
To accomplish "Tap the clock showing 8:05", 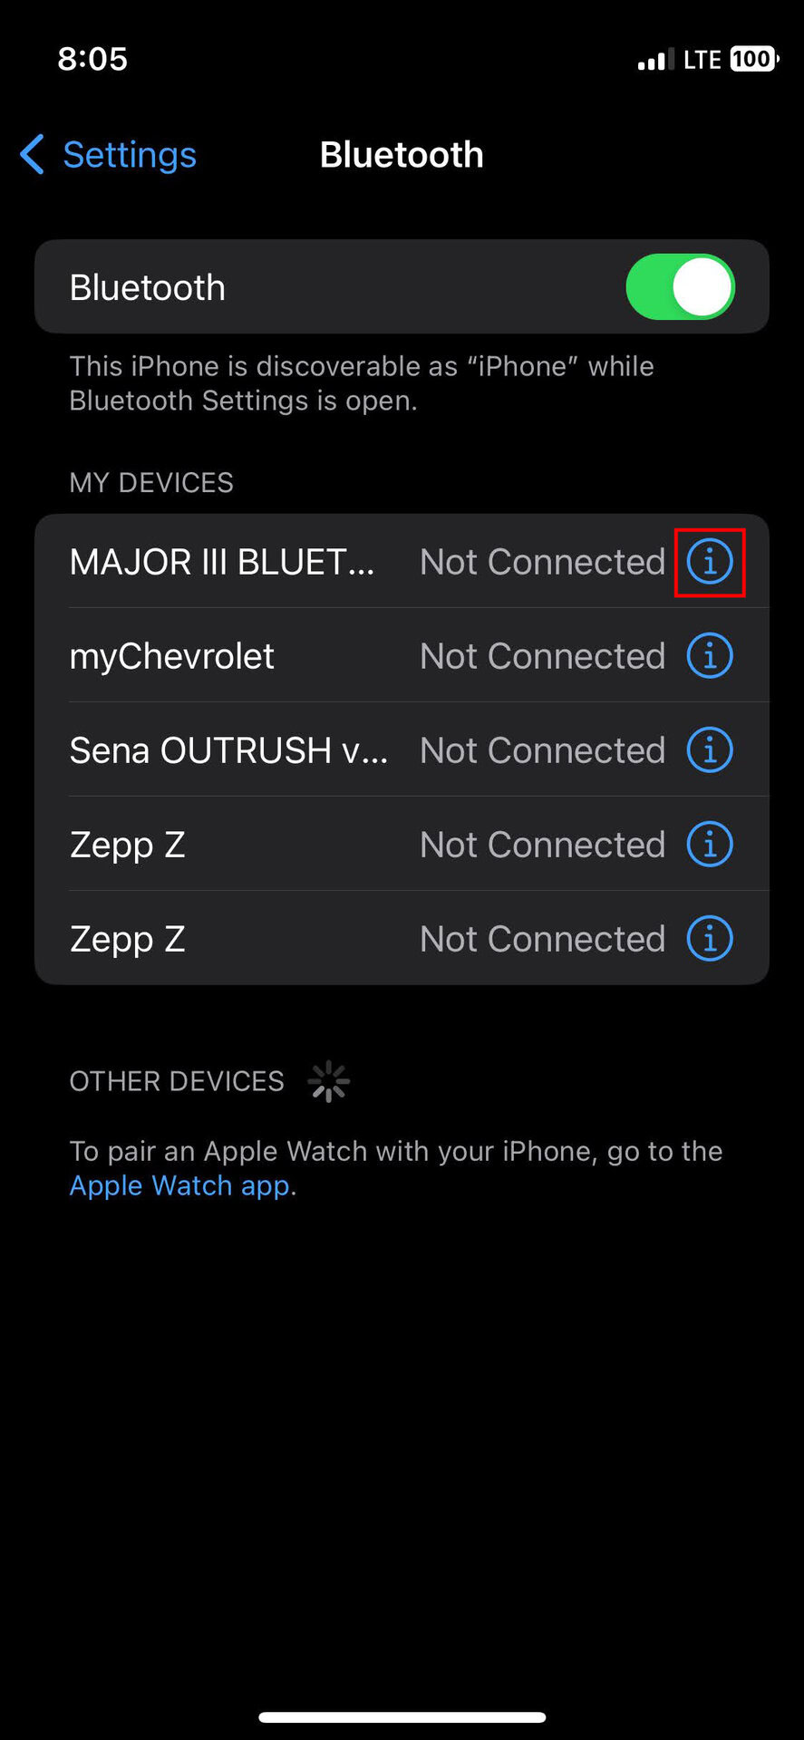I will (x=92, y=60).
